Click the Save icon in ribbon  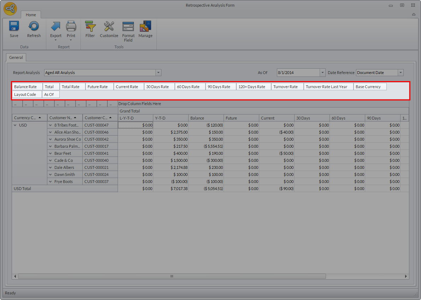coord(14,27)
